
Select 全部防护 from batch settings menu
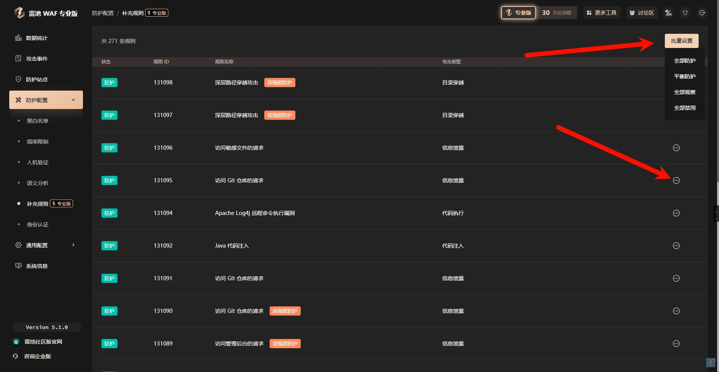(684, 61)
